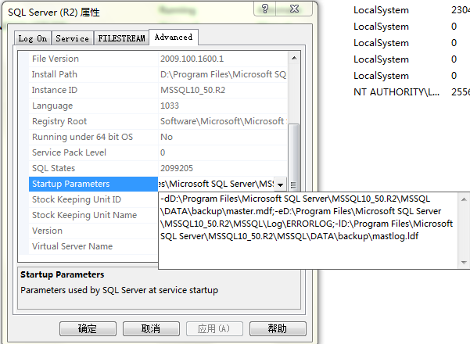470x344 pixels.
Task: Click the NT AUTHORITY\L... entry in background list
Action: 396,92
